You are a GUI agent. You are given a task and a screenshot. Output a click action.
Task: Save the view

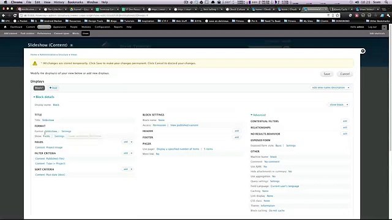tap(326, 74)
